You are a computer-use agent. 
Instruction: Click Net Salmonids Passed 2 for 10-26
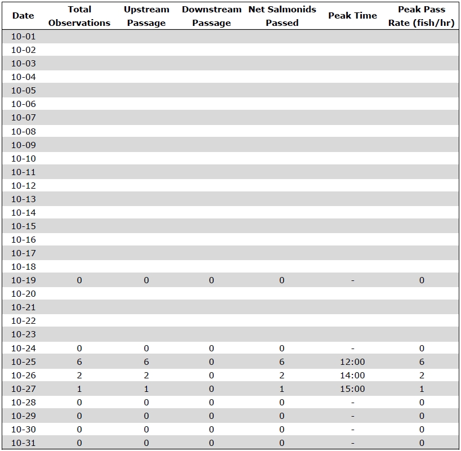point(282,376)
